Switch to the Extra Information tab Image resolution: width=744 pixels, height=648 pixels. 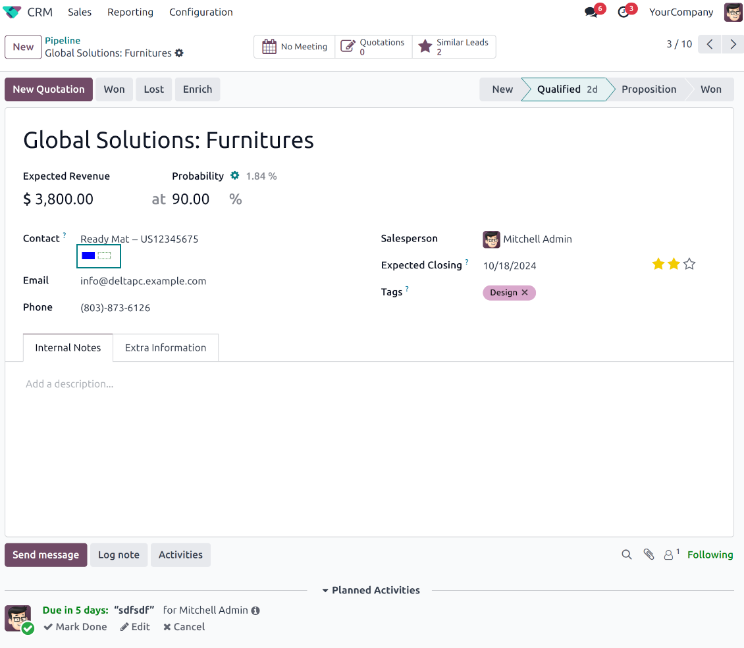coord(165,348)
